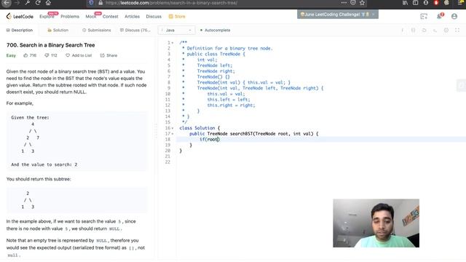Click the browser forward arrow
The height and width of the screenshot is (262, 466).
[17, 3]
